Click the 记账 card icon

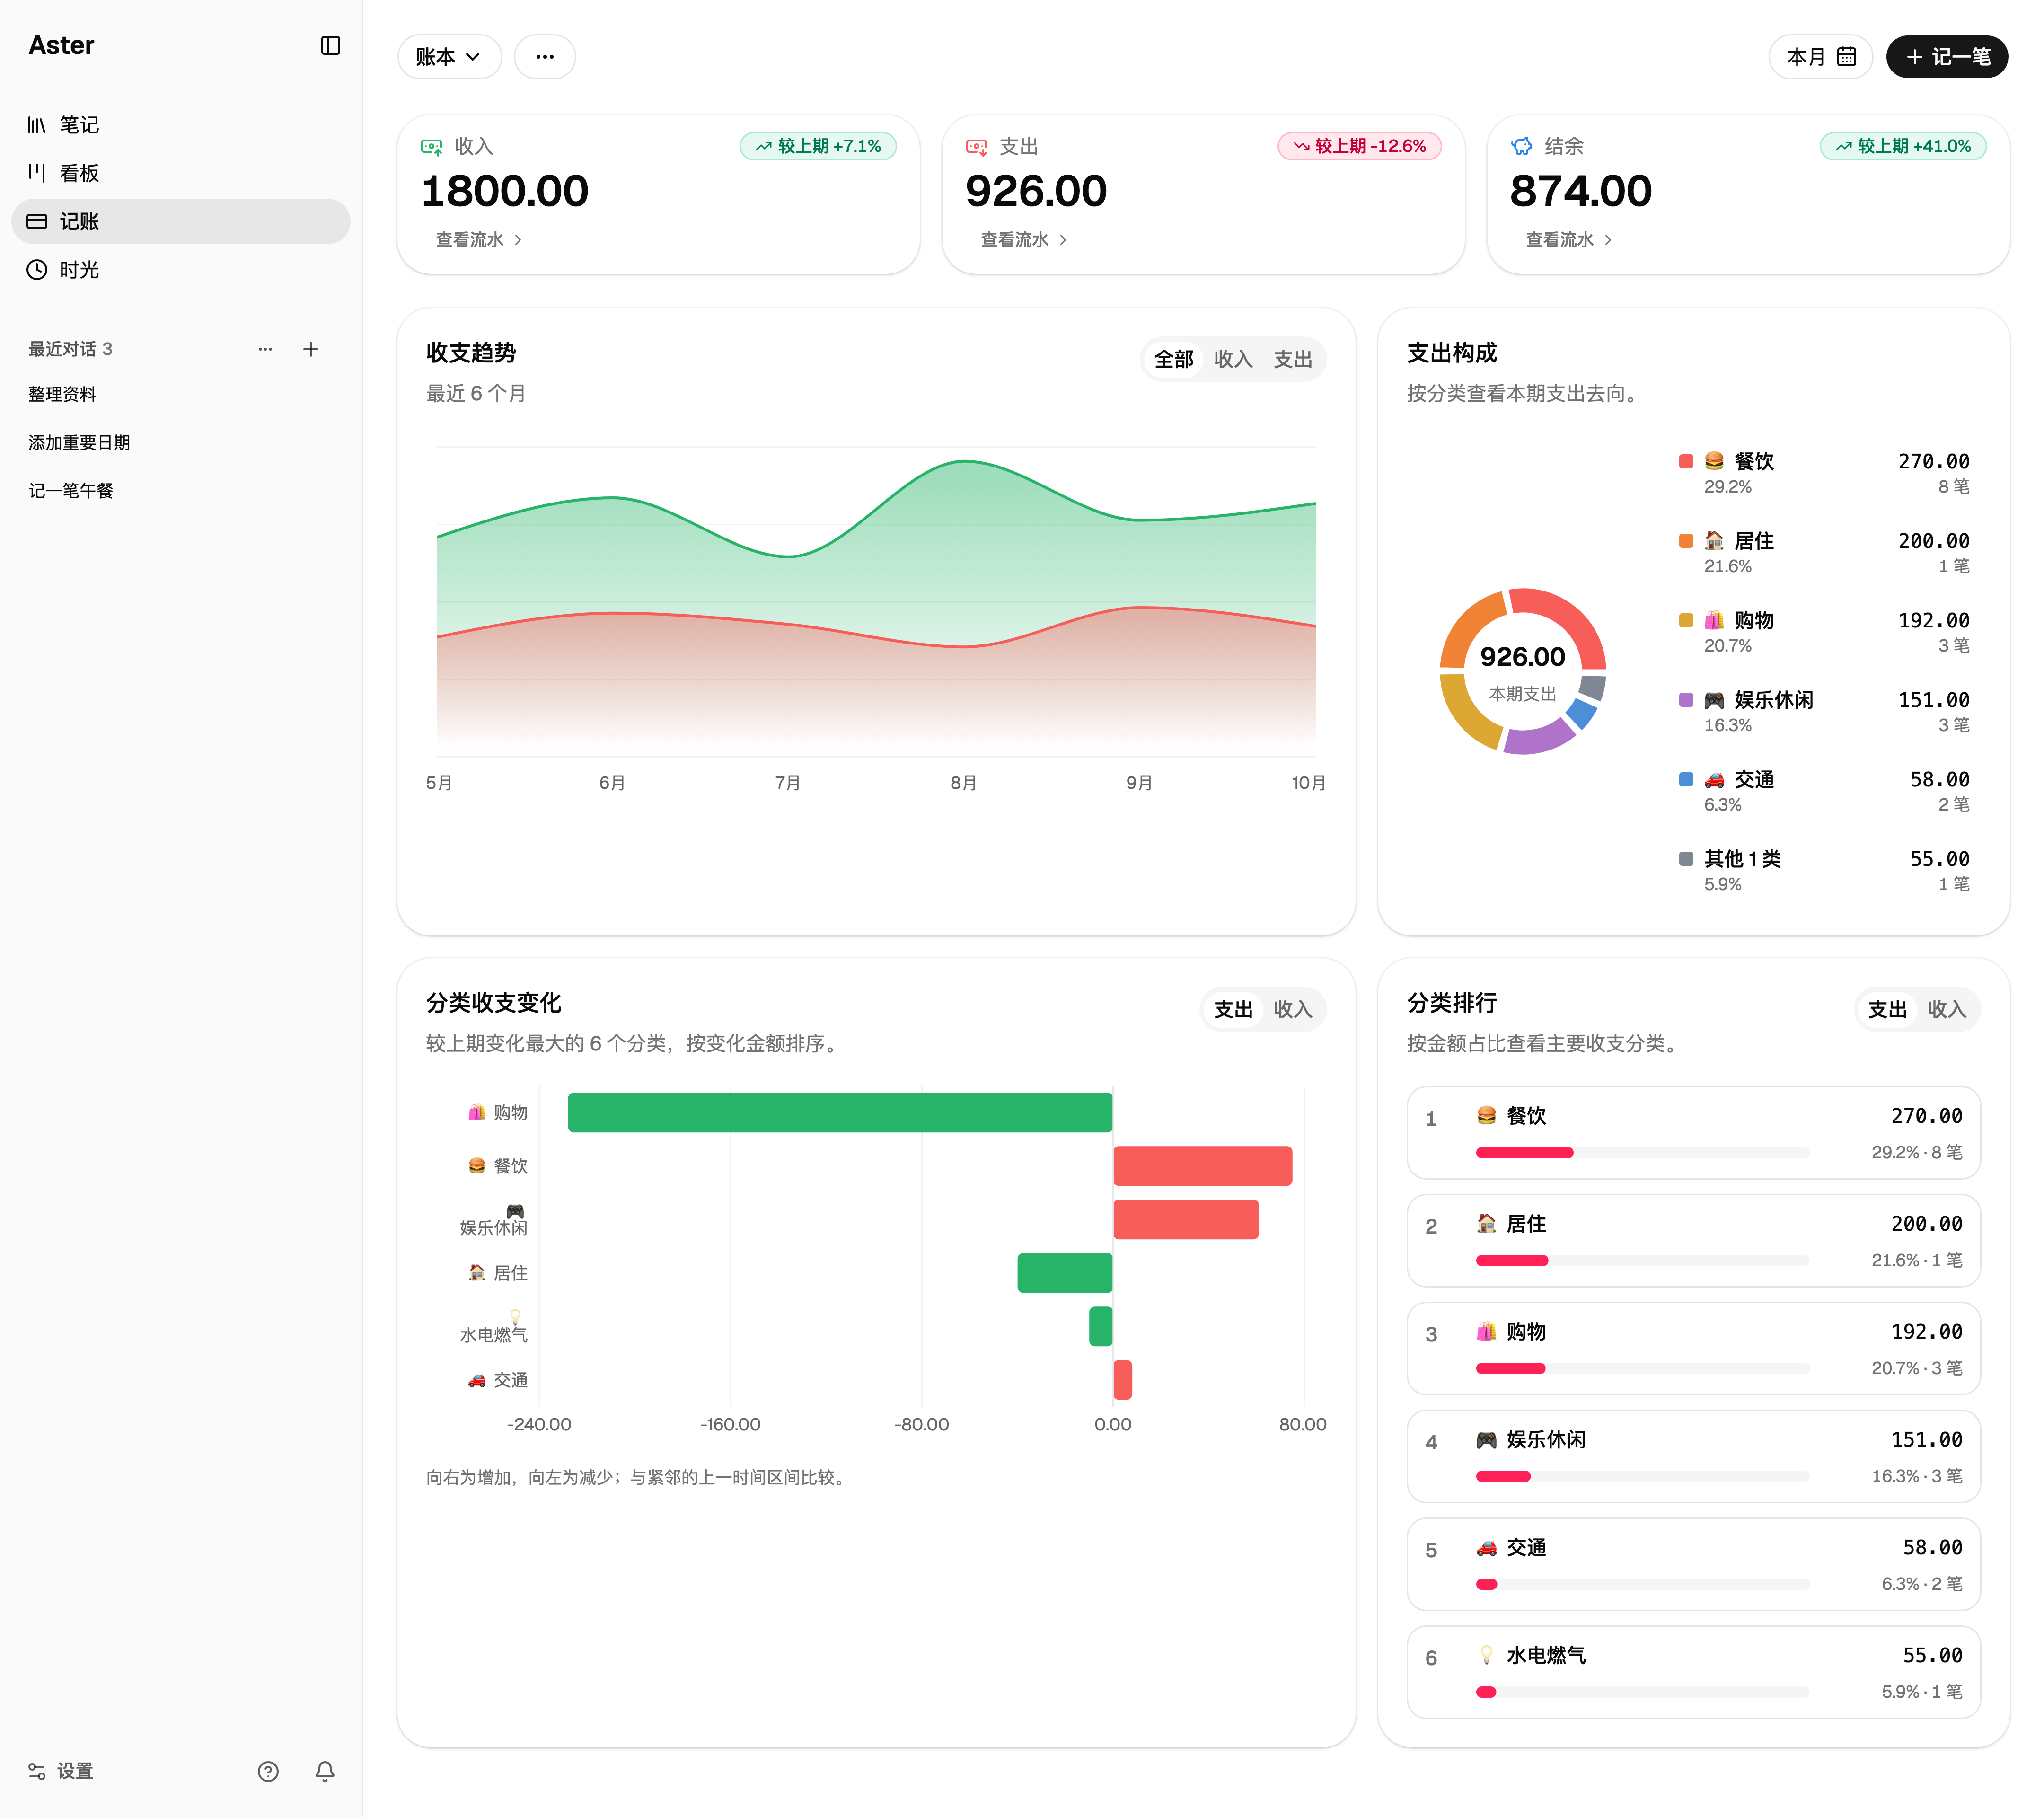coord(37,221)
